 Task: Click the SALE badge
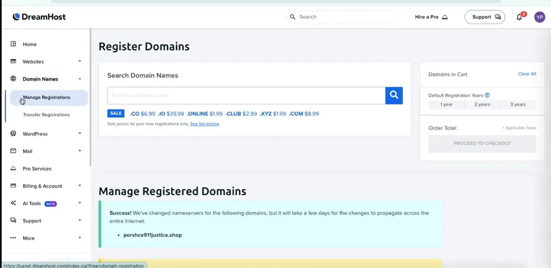click(x=116, y=113)
